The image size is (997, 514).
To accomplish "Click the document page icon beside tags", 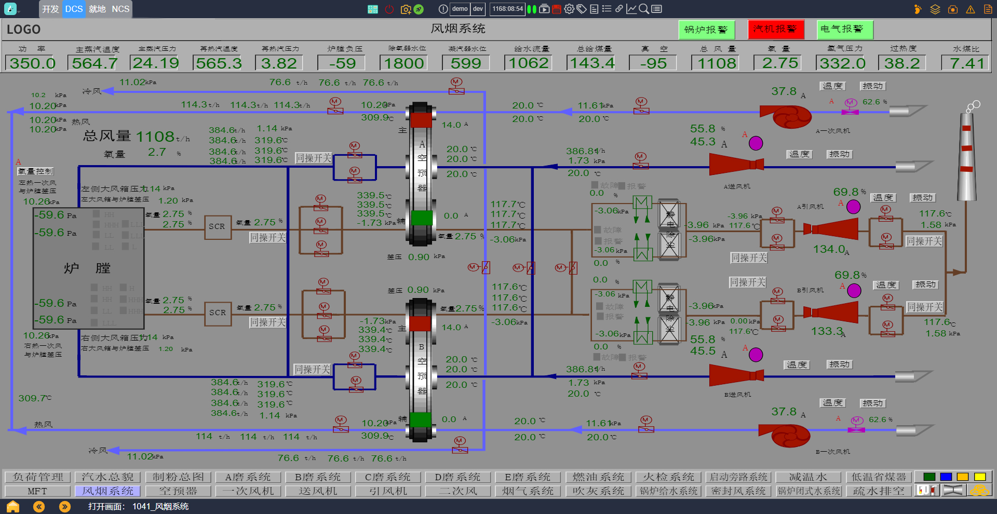I will (594, 9).
